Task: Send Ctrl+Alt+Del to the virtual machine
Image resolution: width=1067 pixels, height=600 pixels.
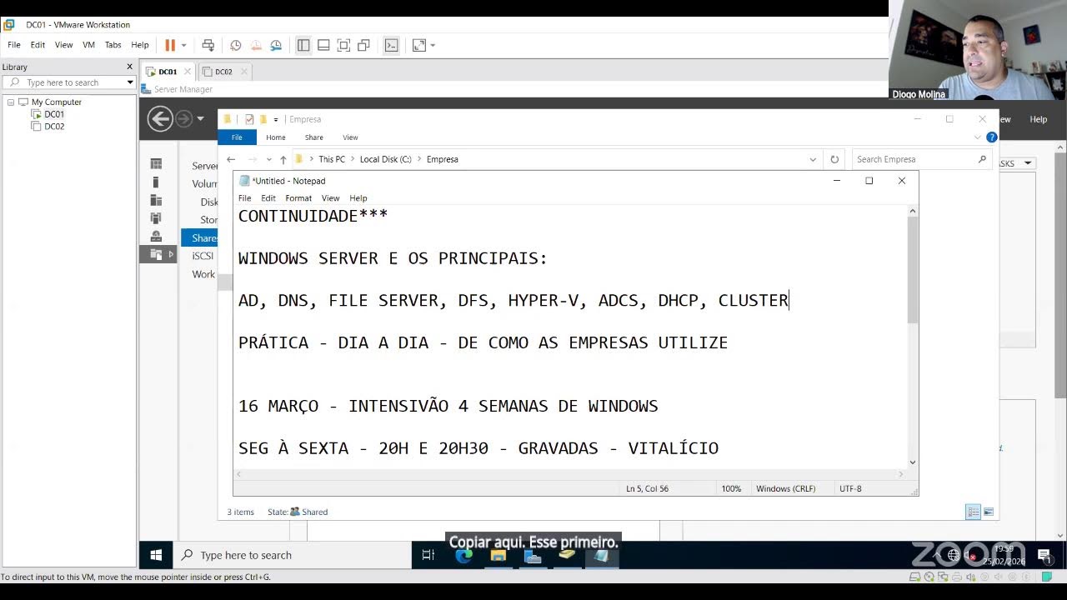Action: [x=208, y=45]
